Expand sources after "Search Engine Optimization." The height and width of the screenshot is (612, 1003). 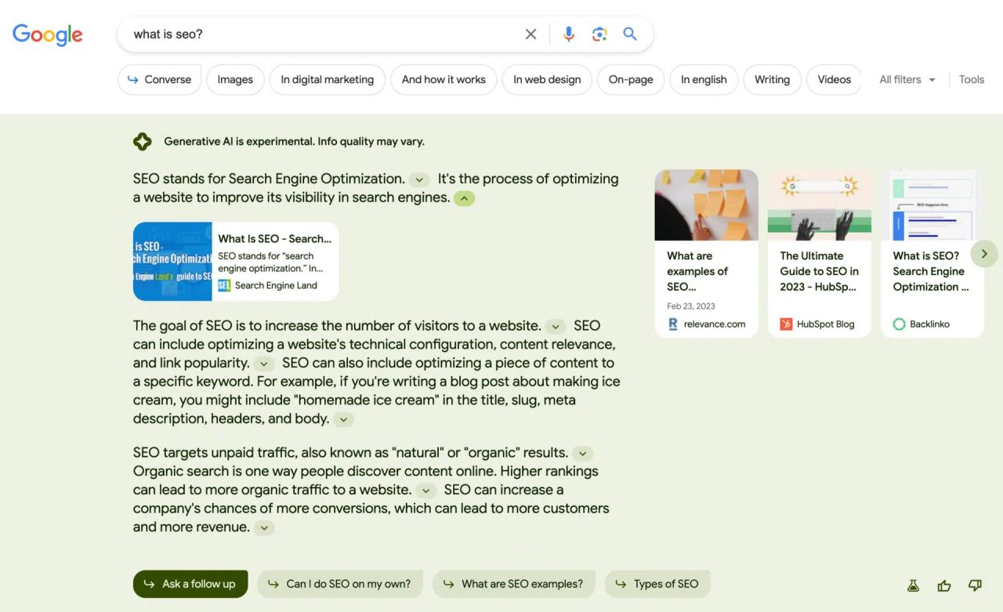[419, 179]
